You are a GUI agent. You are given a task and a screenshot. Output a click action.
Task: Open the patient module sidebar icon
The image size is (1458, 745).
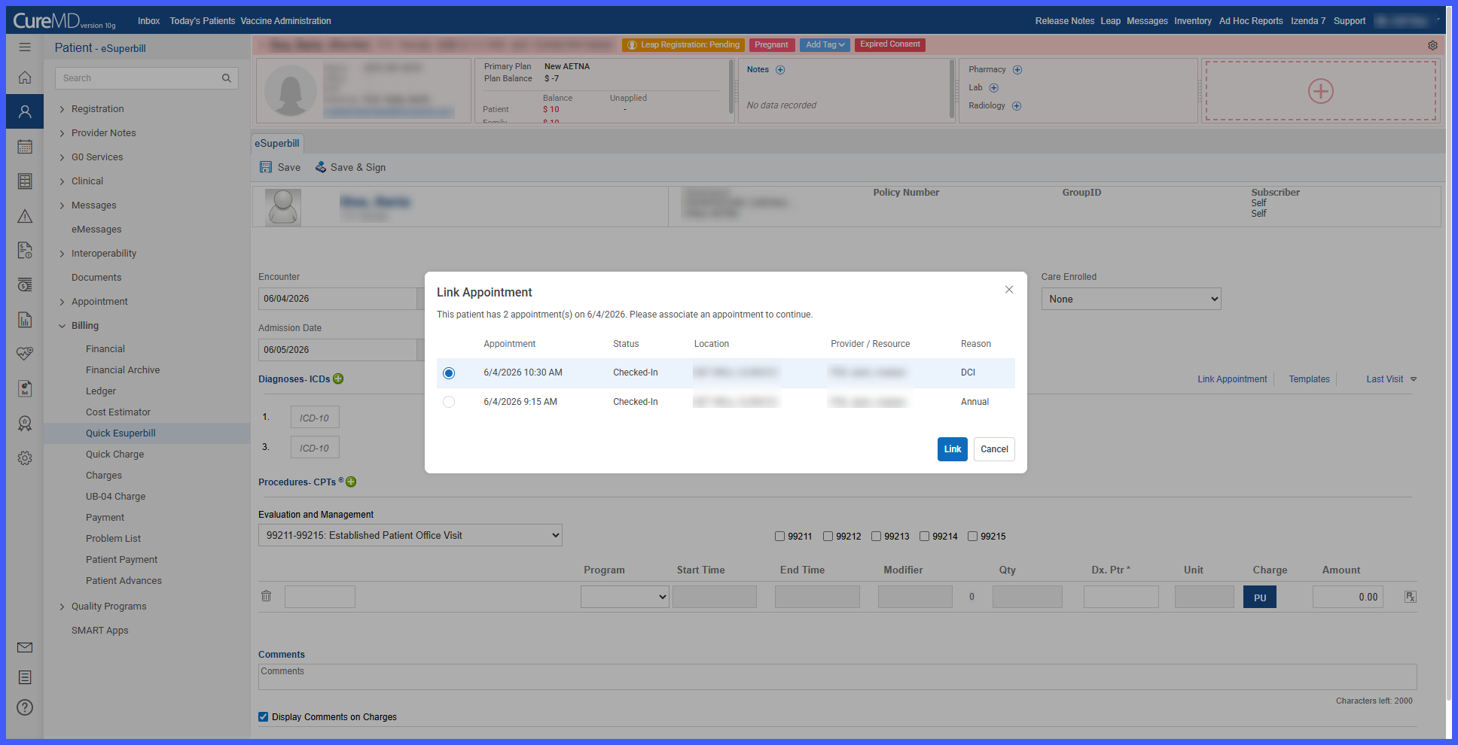[x=25, y=112]
